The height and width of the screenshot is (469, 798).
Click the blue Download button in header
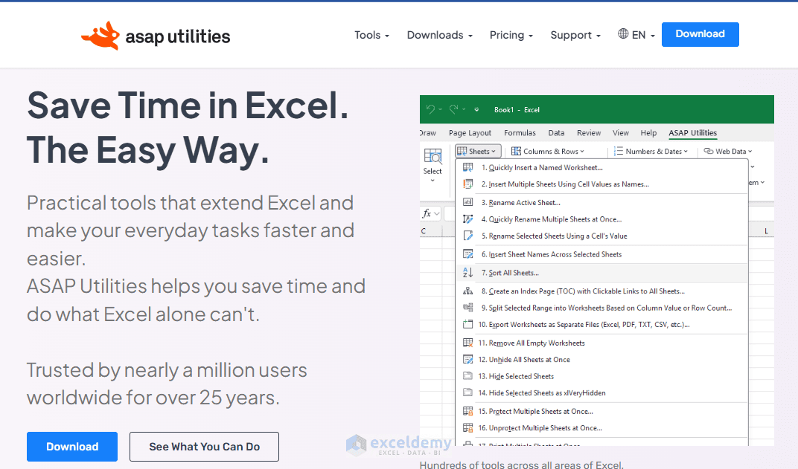[x=700, y=34]
